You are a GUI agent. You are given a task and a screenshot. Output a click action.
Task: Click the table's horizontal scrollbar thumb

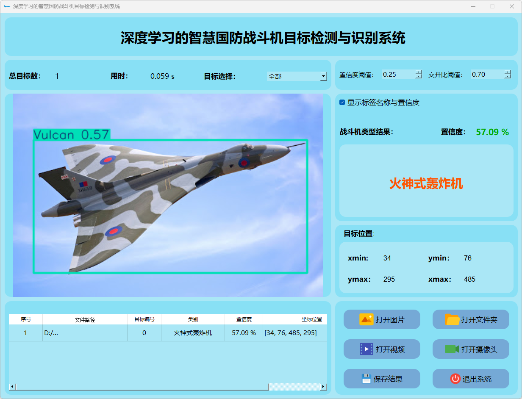(142, 387)
